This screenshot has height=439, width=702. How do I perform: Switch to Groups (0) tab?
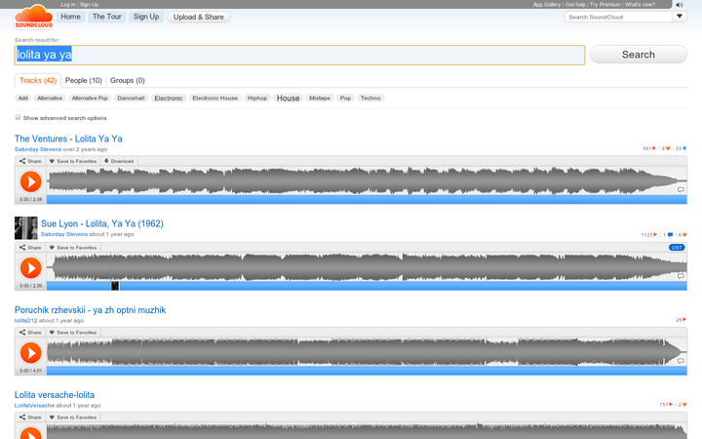[127, 81]
